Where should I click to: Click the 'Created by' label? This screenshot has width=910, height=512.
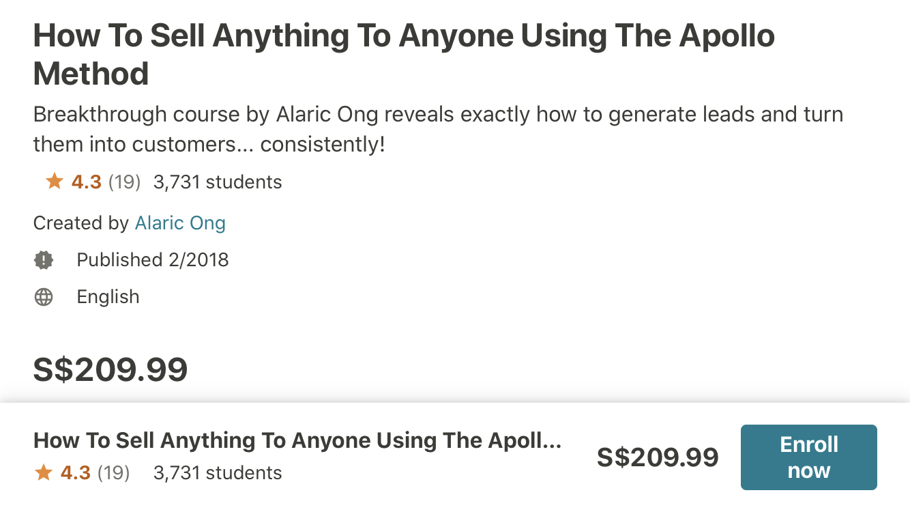80,223
